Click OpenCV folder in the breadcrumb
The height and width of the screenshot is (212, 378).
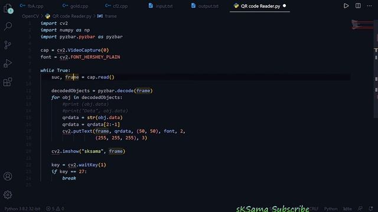(30, 16)
